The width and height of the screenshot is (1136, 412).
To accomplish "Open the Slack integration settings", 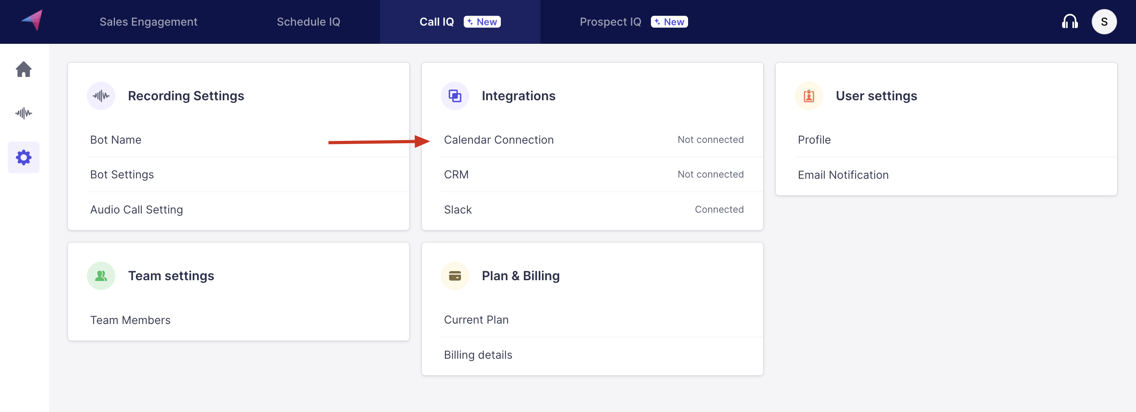I will point(458,210).
